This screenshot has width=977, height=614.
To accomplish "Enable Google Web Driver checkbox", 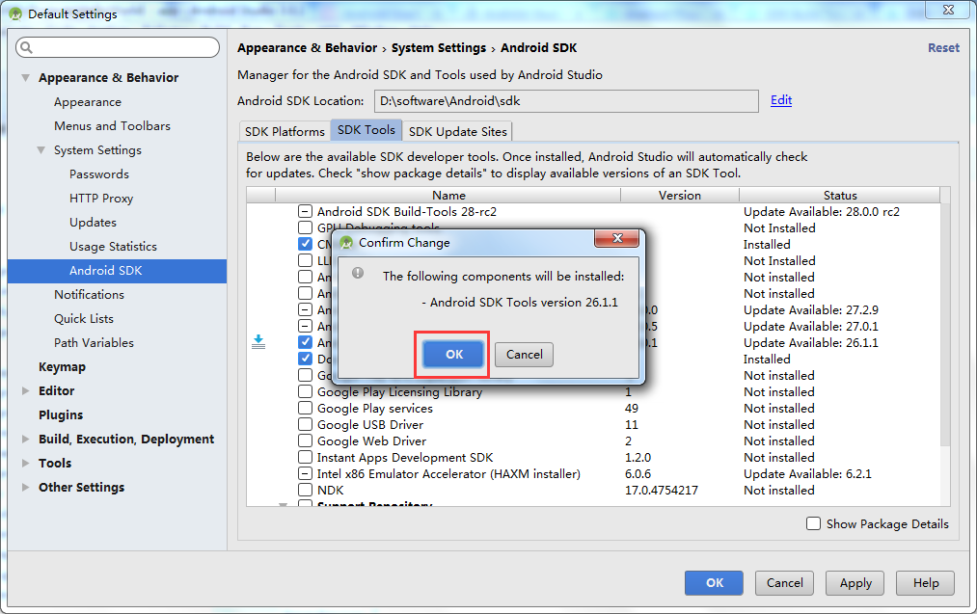I will (306, 440).
